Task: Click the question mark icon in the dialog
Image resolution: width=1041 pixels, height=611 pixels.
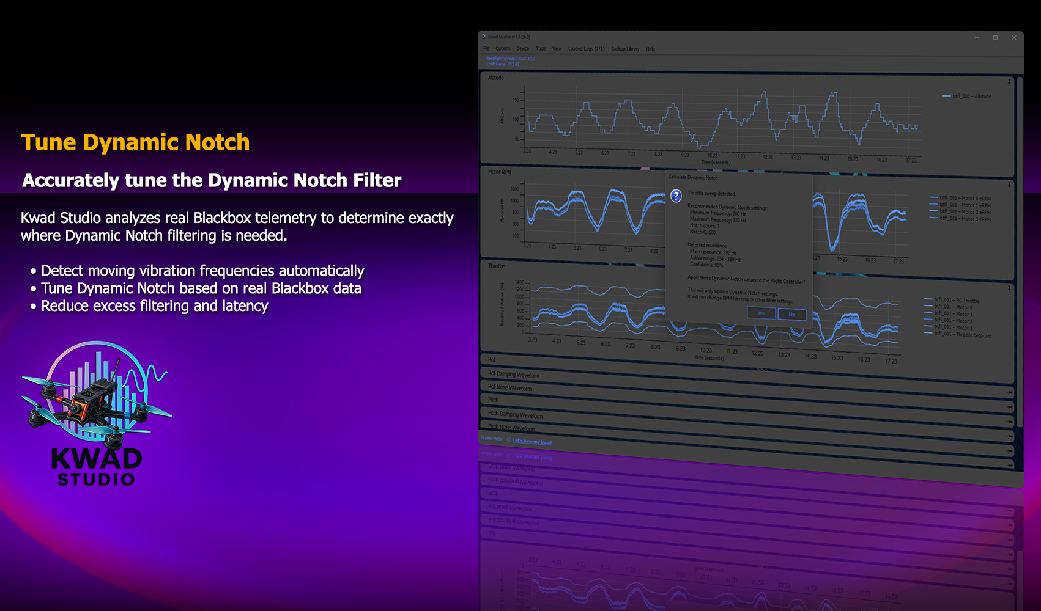Action: click(x=676, y=196)
